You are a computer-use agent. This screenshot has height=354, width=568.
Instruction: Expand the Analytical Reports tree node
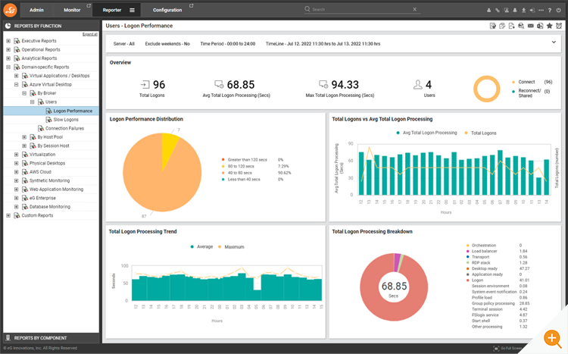(8, 58)
